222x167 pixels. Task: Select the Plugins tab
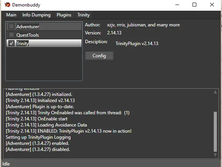64,15
